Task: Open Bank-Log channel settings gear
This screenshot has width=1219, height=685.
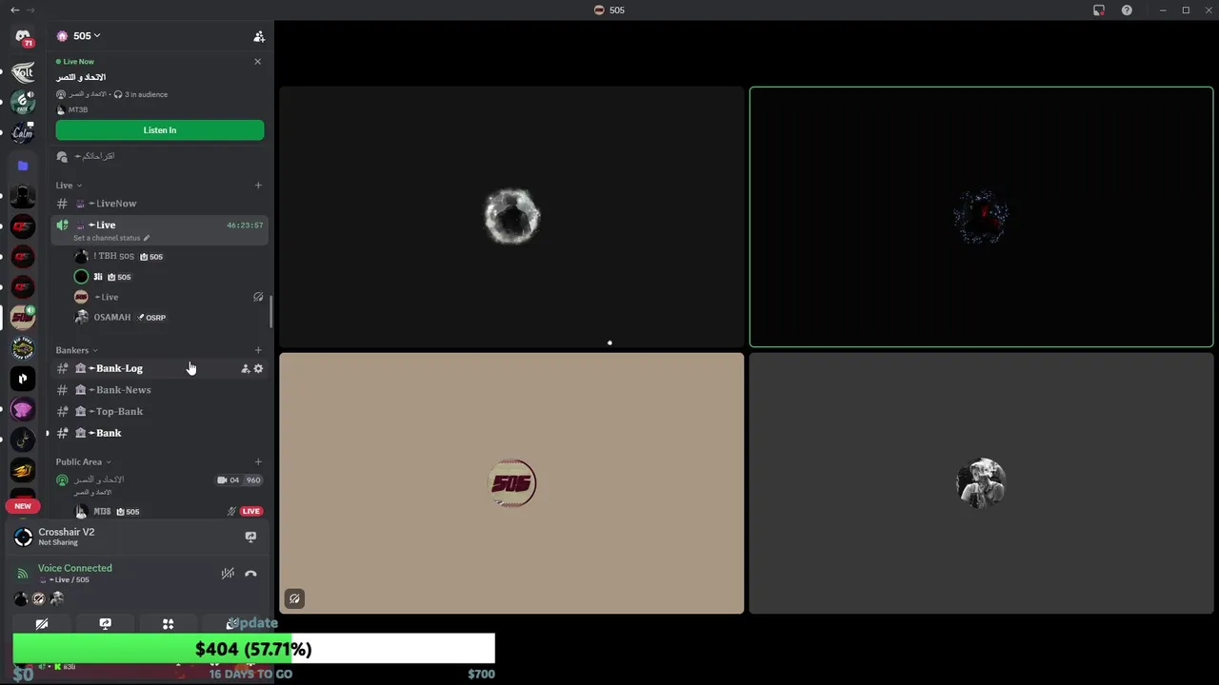Action: click(258, 368)
